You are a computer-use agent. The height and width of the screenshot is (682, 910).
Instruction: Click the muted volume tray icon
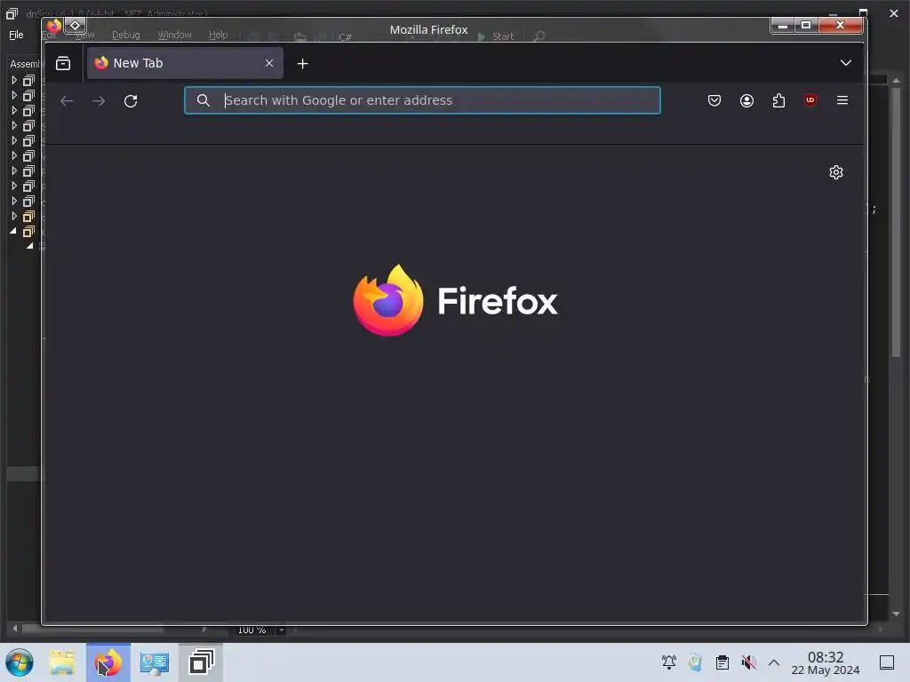point(748,662)
